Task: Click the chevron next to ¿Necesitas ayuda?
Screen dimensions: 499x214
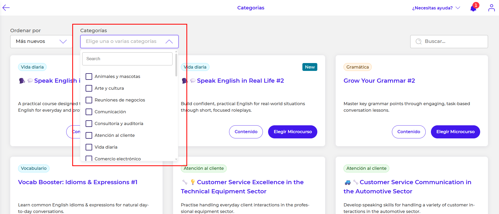Action: (x=458, y=8)
